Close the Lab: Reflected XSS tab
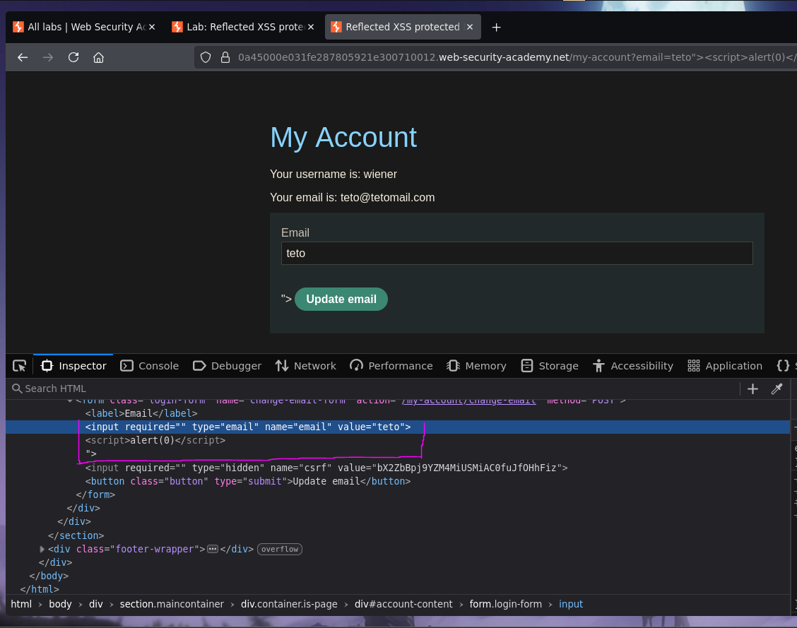 point(311,27)
